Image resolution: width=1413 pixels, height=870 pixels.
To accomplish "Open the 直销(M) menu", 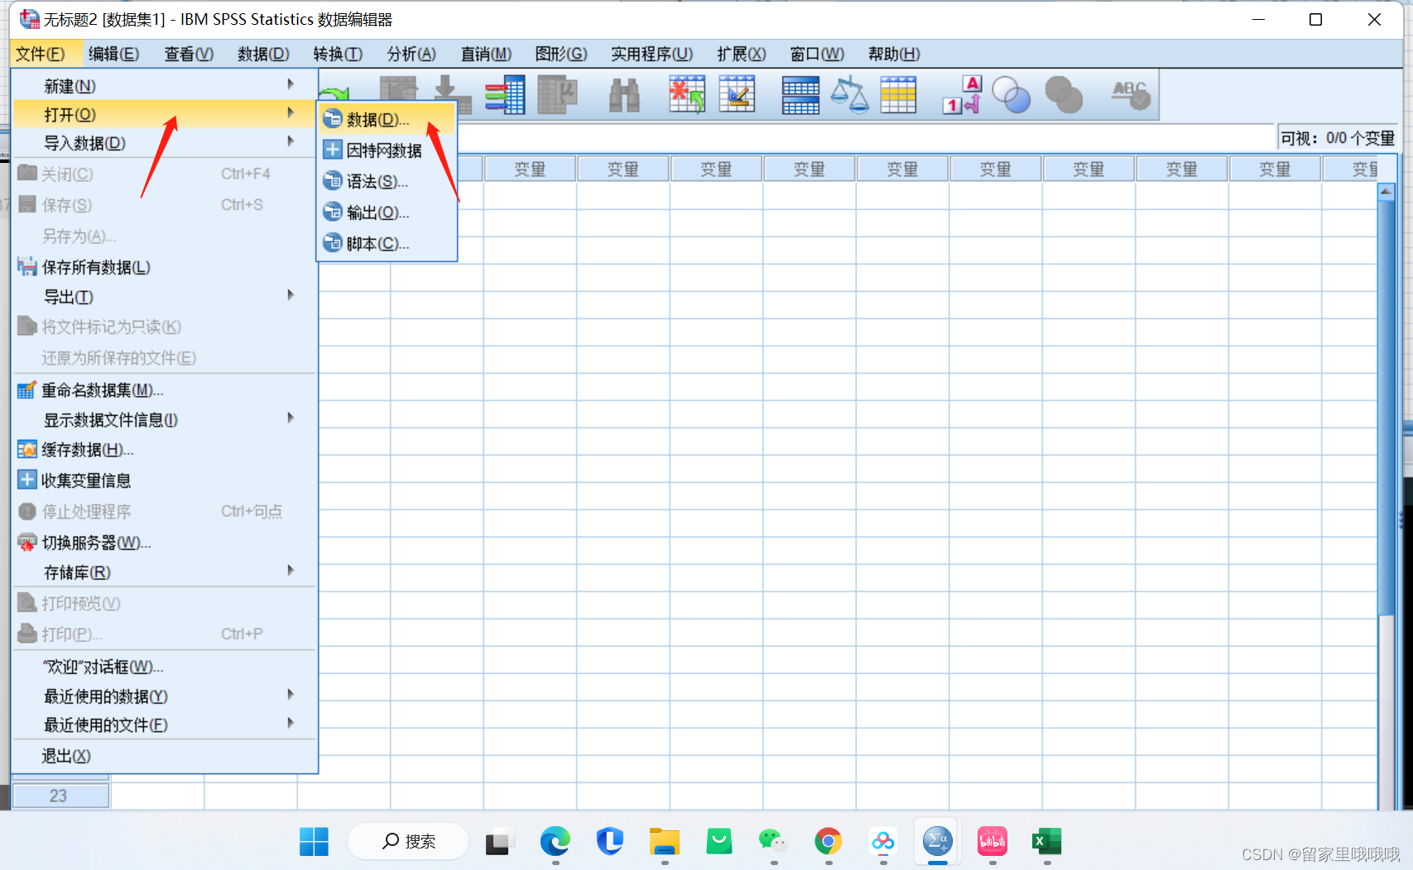I will 486,54.
